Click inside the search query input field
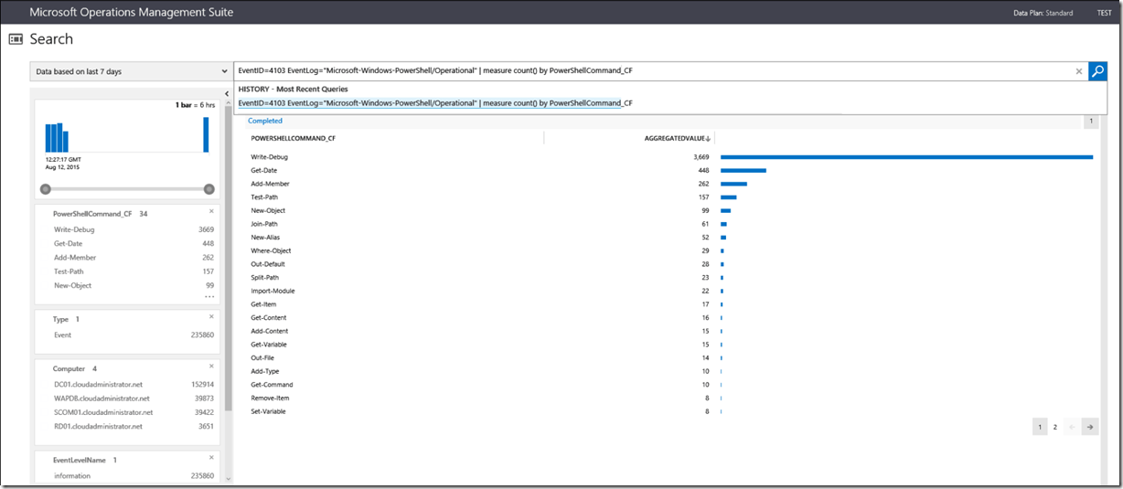Screen dimensions: 1123x489 tap(640, 71)
